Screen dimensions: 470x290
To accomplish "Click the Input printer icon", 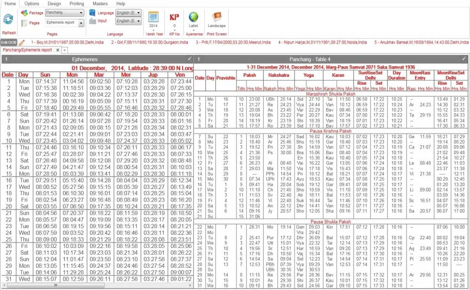I will click(93, 21).
